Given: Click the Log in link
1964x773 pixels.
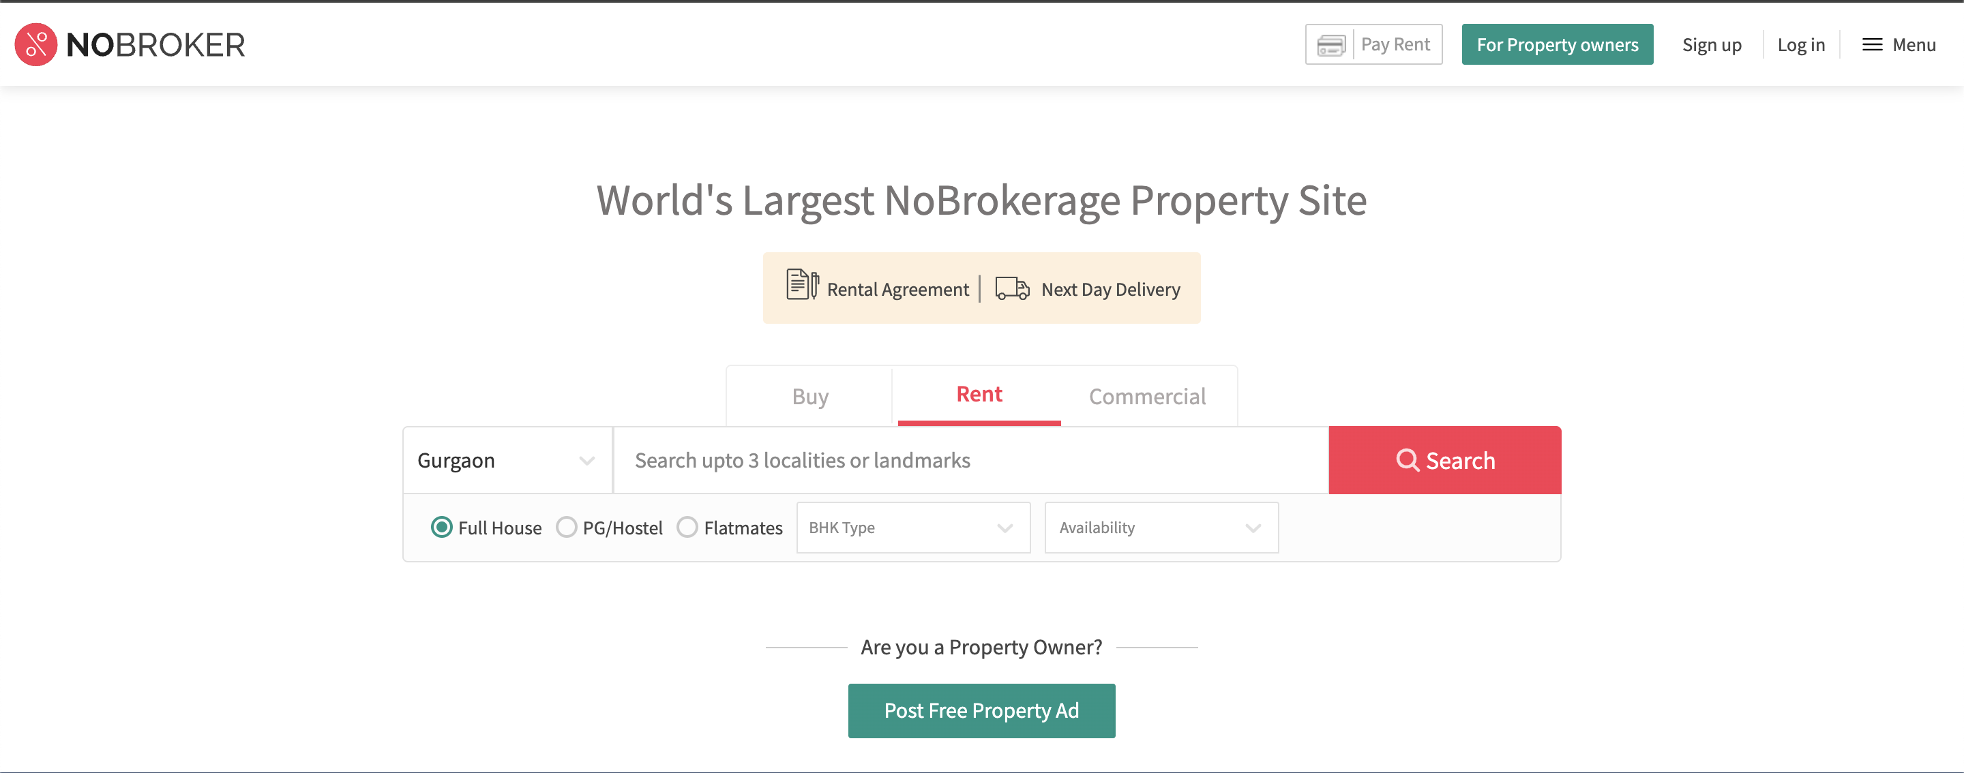Looking at the screenshot, I should [1801, 44].
